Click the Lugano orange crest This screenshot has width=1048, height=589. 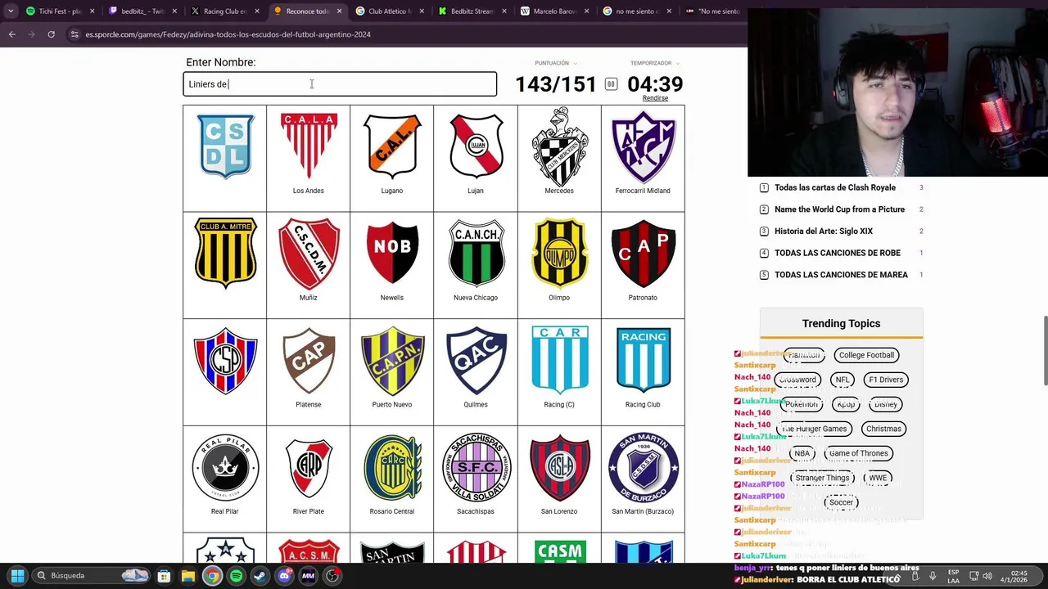coord(392,146)
